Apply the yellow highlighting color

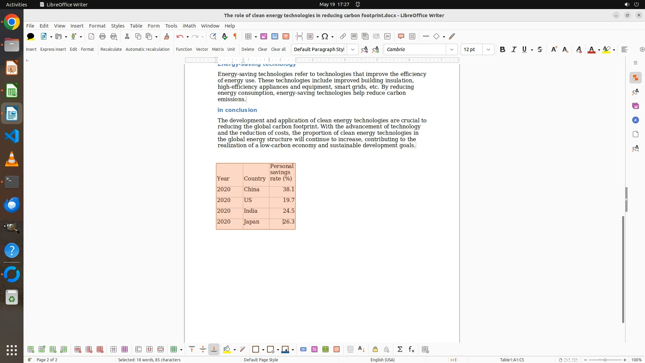point(606,50)
